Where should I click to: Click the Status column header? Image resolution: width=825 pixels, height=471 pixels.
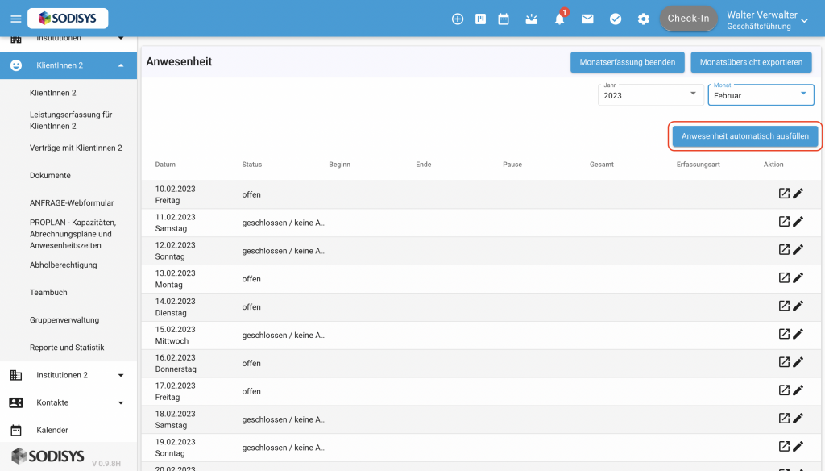252,165
